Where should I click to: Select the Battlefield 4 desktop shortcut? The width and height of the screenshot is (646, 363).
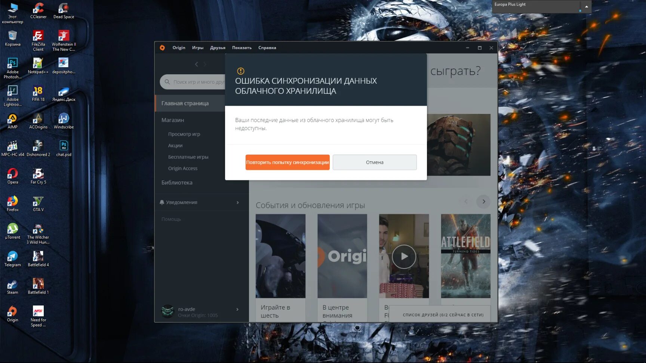(38, 259)
